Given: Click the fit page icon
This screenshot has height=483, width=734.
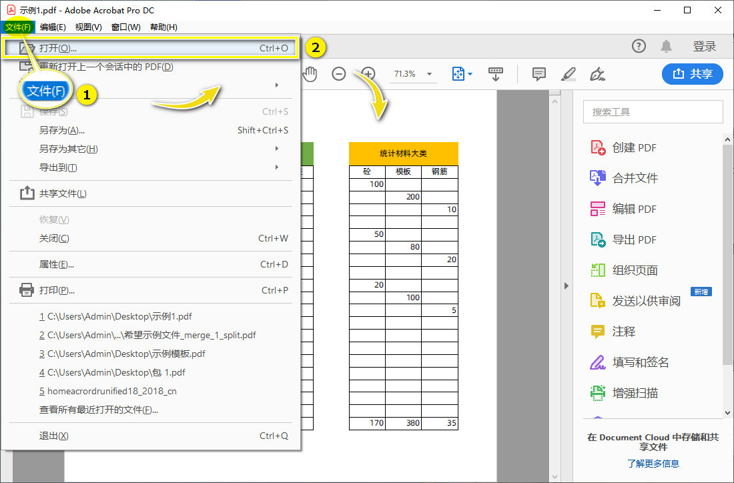Looking at the screenshot, I should point(458,74).
